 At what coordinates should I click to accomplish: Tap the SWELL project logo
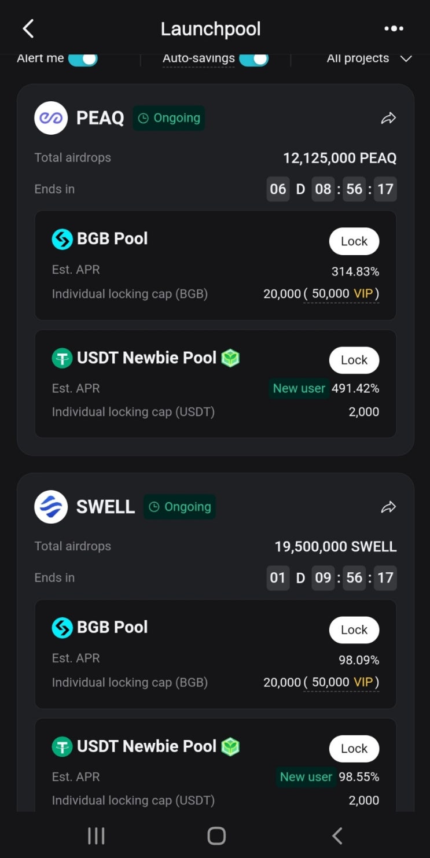point(51,507)
